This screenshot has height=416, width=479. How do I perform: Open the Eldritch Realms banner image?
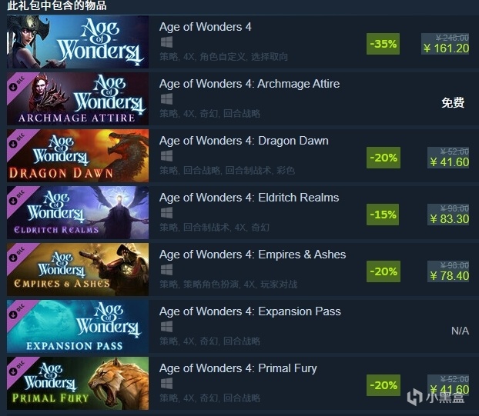point(78,212)
